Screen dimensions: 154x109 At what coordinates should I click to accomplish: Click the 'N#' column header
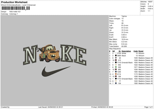[x=113, y=51]
